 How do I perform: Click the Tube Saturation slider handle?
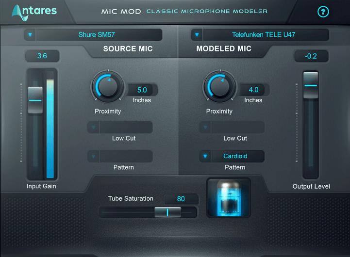point(167,212)
